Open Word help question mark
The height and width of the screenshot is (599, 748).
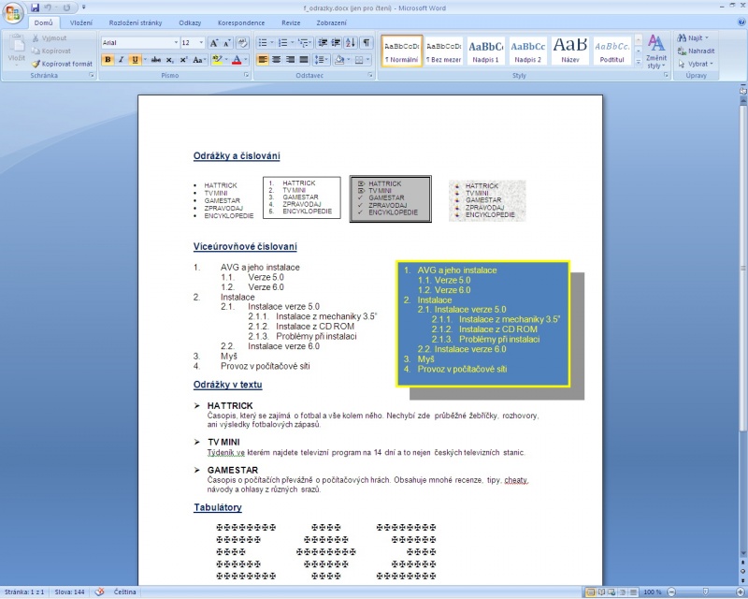(741, 22)
